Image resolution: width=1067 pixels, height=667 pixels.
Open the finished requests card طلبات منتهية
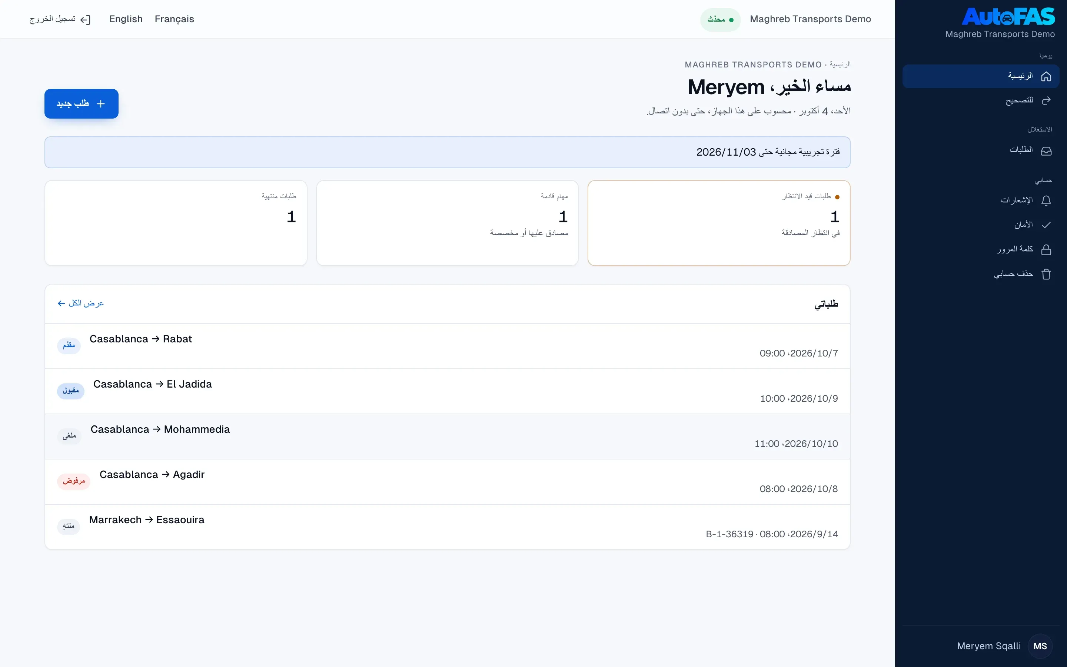[176, 223]
